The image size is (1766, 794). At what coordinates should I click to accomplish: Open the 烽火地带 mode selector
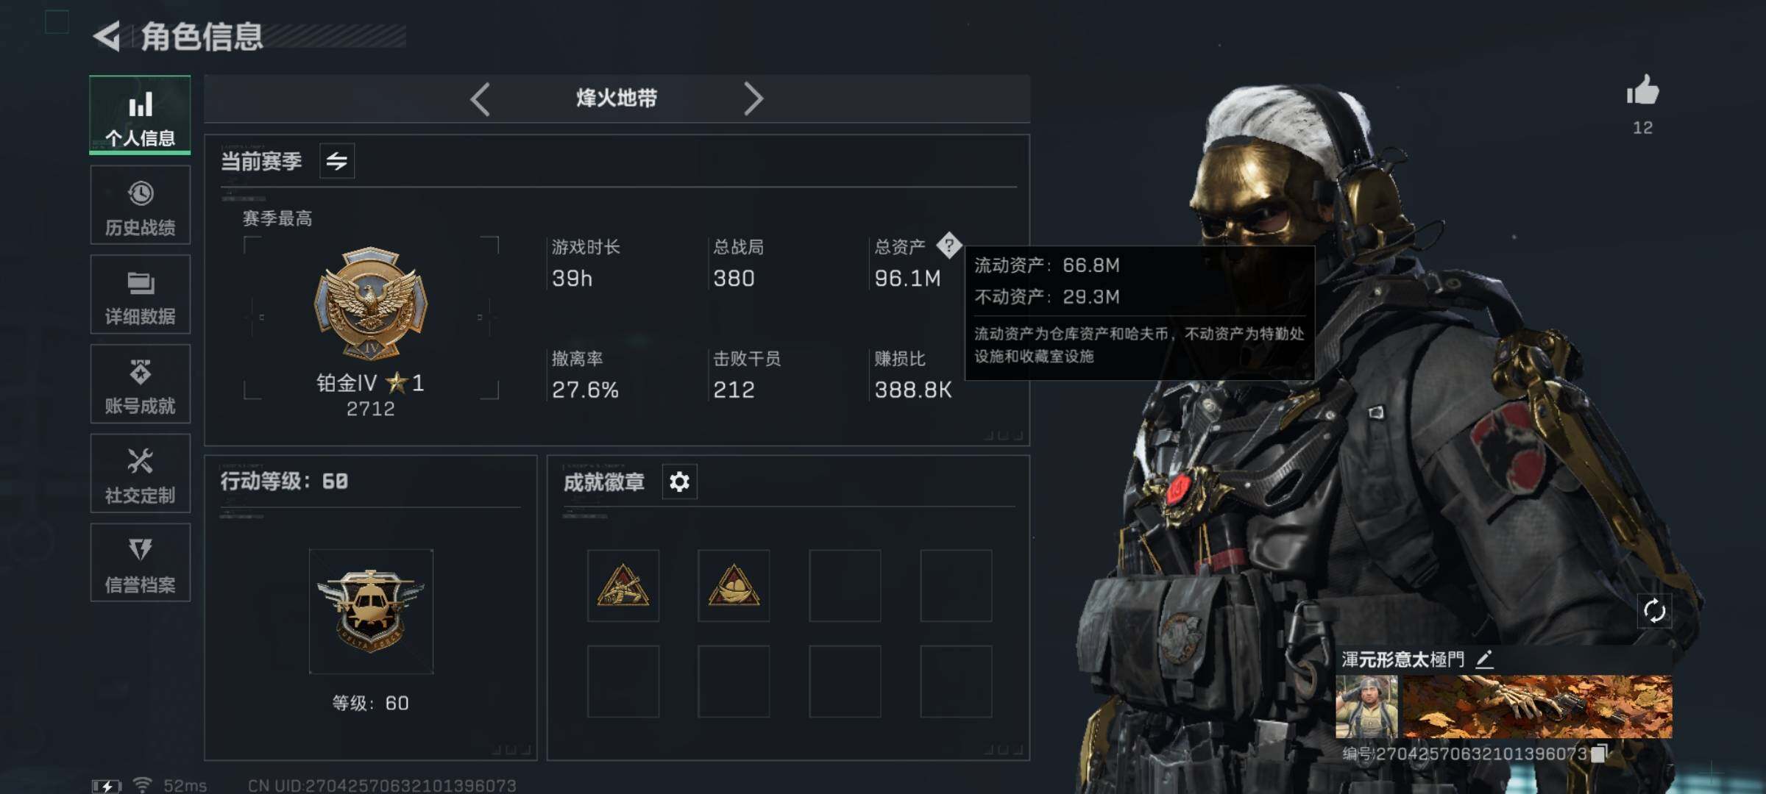click(617, 99)
